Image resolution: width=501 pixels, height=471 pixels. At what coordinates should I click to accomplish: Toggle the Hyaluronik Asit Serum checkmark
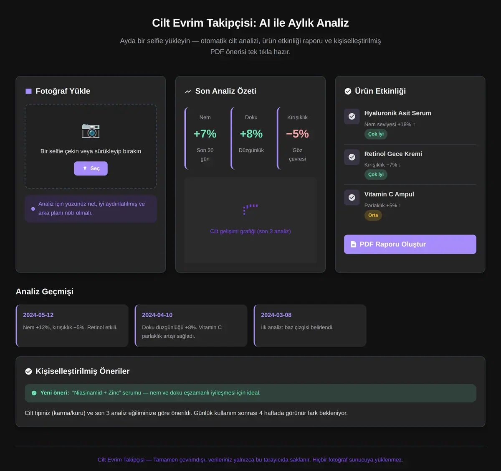[352, 117]
